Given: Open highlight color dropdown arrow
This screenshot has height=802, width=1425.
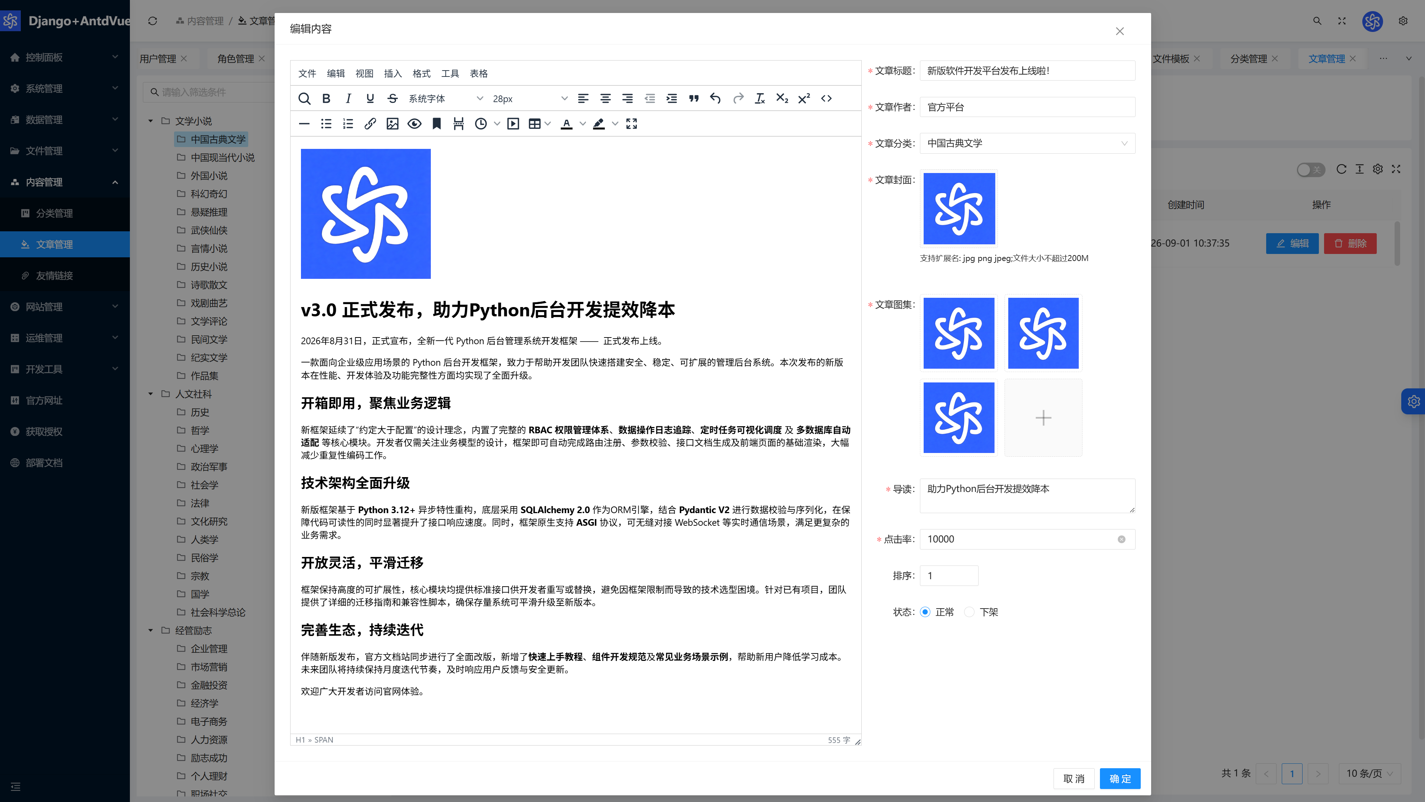Looking at the screenshot, I should (615, 123).
